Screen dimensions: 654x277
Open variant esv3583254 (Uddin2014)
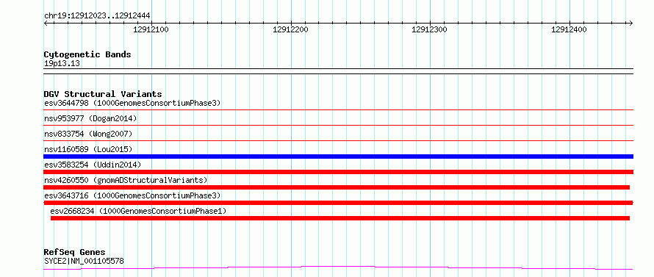tap(93, 165)
